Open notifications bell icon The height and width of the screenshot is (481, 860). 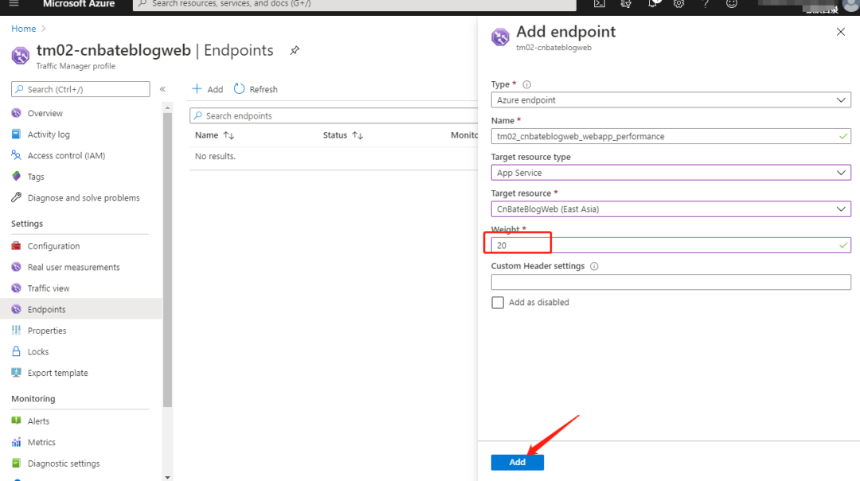point(653,4)
